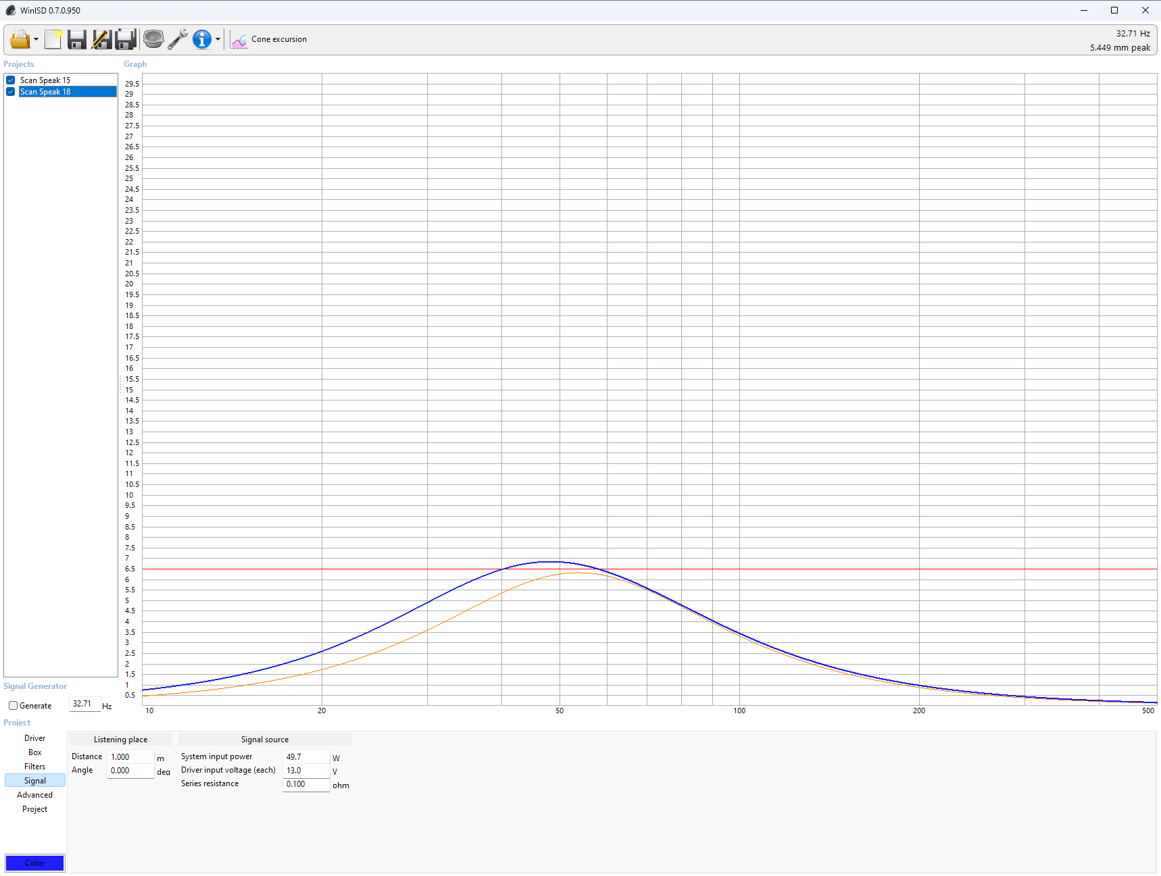The width and height of the screenshot is (1161, 876).
Task: Save project with the floppy disk icon
Action: 77,39
